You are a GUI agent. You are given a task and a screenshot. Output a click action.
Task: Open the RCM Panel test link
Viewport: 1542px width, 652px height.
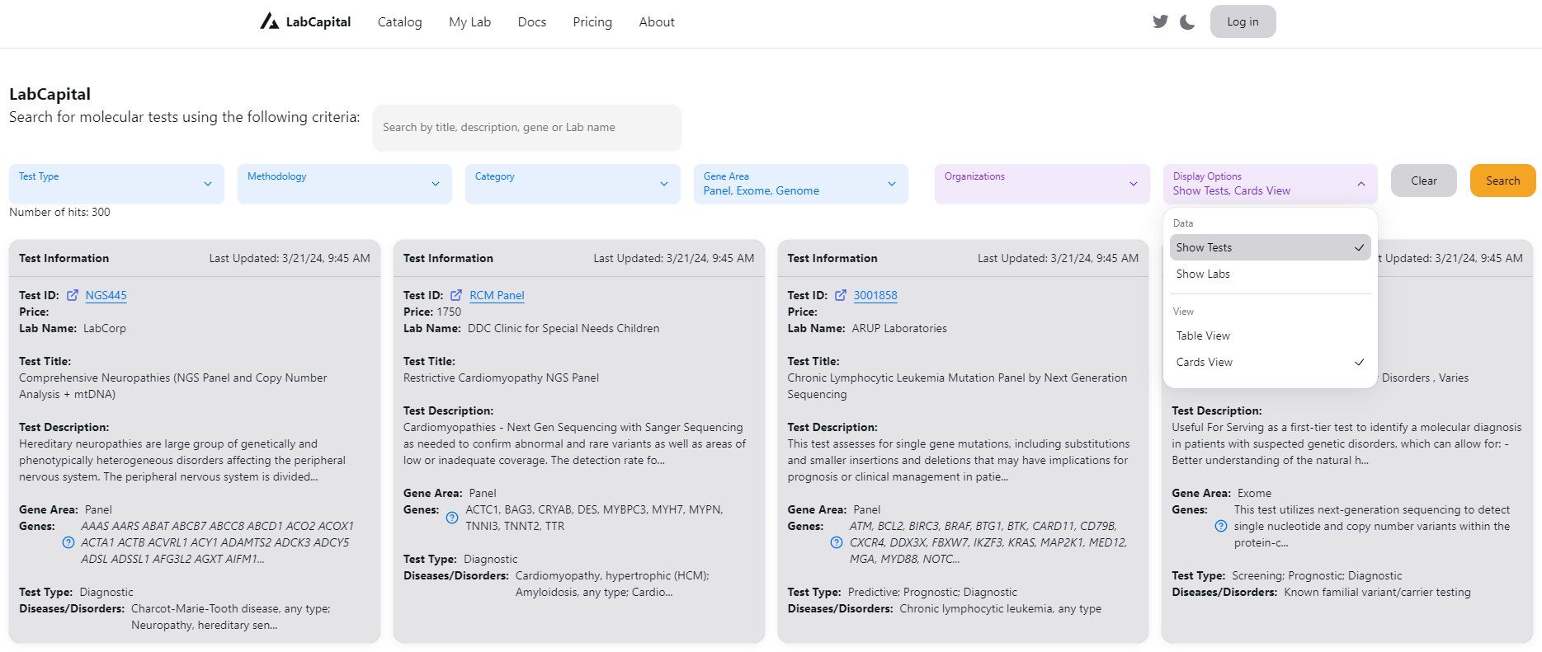[x=497, y=295]
